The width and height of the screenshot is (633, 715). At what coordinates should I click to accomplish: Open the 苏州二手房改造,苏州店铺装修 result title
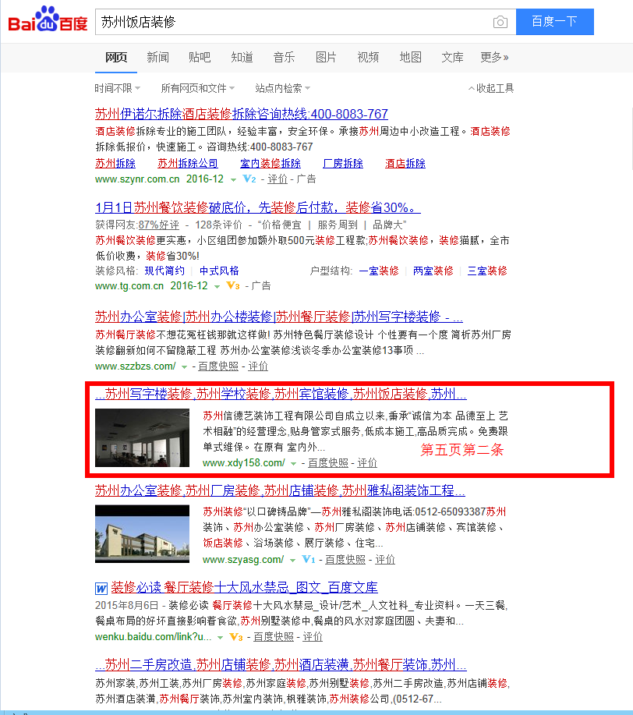pyautogui.click(x=281, y=664)
